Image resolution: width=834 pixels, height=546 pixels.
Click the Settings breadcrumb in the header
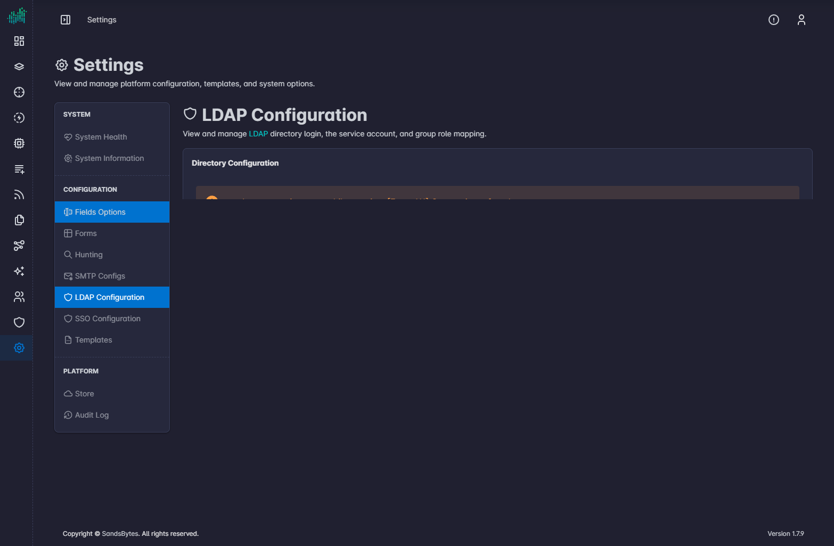tap(102, 20)
